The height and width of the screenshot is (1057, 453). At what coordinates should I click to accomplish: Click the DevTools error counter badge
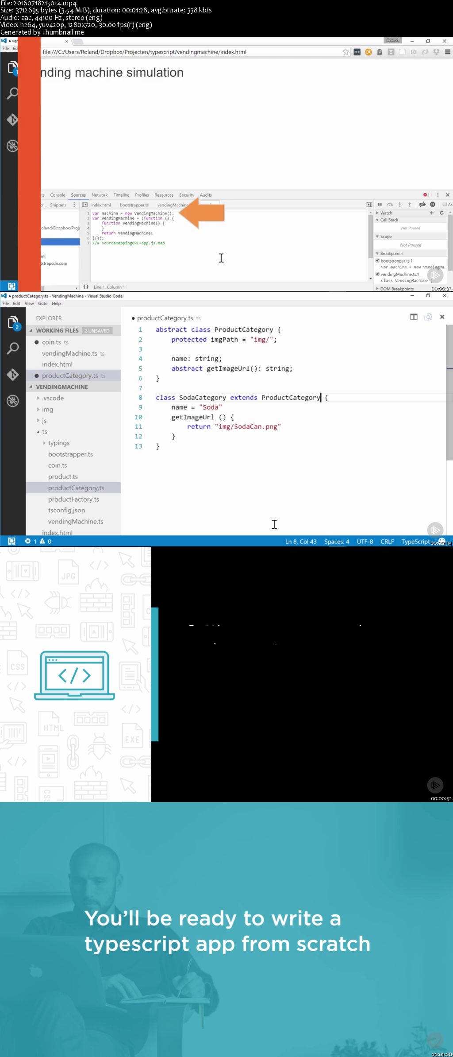(x=426, y=195)
